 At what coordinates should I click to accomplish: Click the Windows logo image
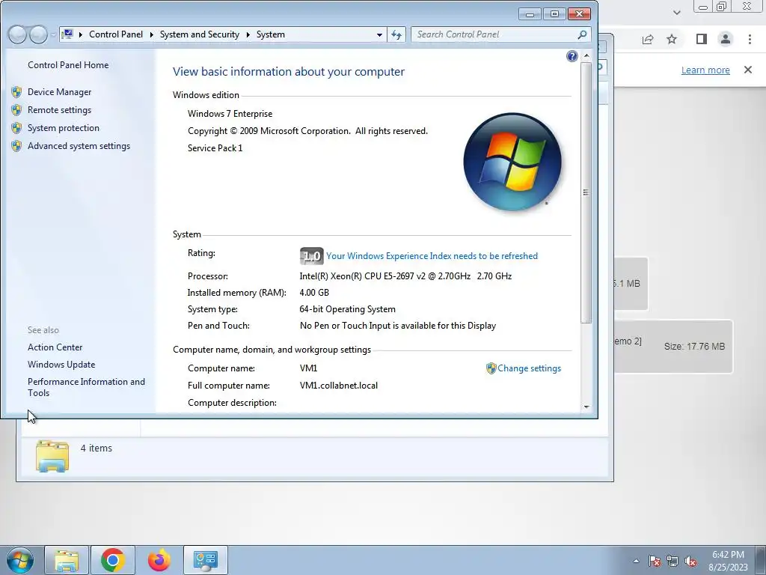pos(512,162)
